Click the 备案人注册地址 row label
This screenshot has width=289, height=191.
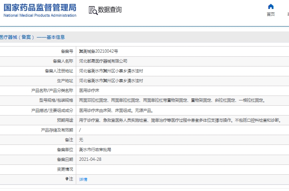(x=59, y=71)
